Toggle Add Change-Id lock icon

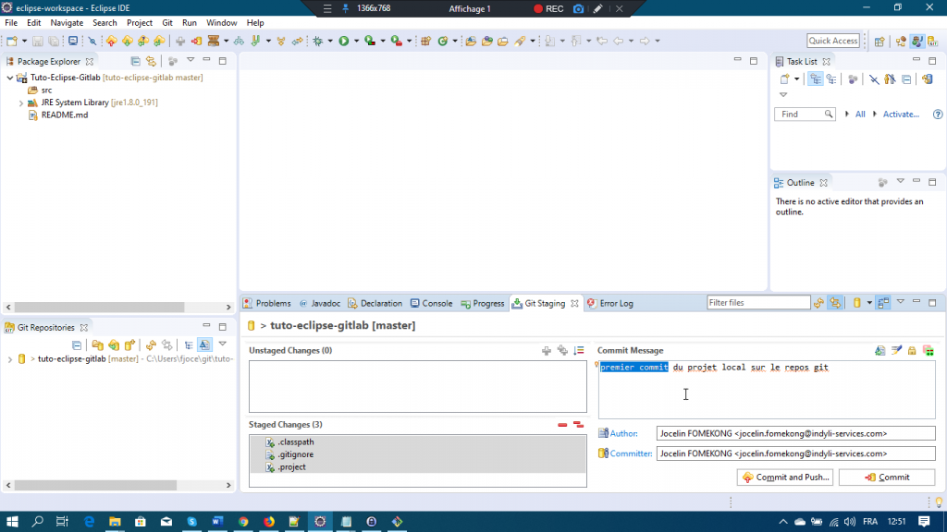point(912,350)
